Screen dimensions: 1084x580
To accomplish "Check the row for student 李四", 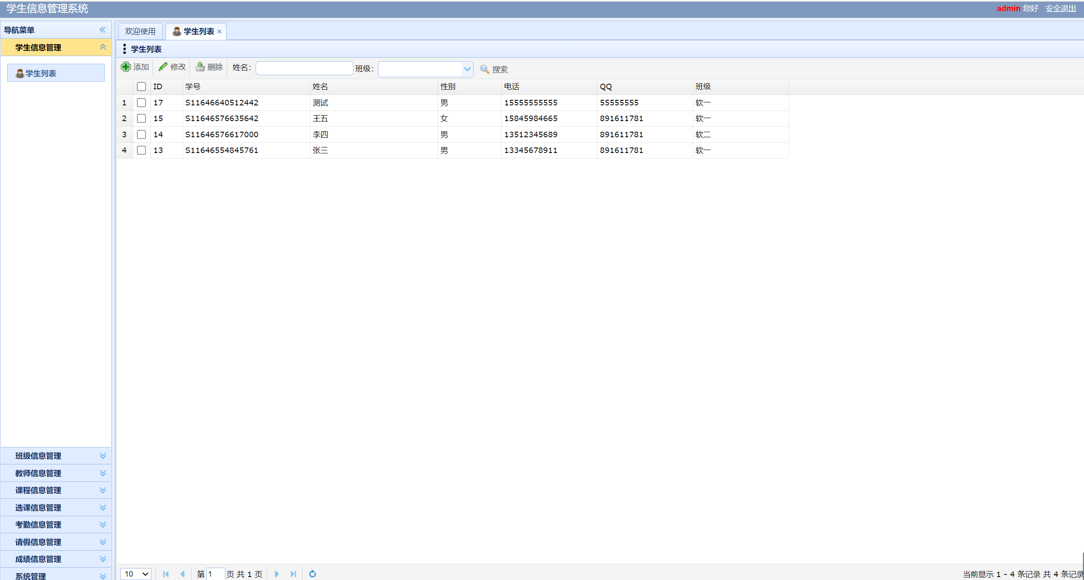I will 142,134.
